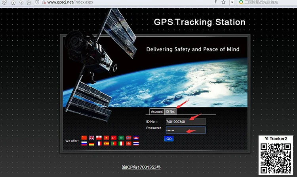The height and width of the screenshot is (177, 297).
Task: Choose the Norway flag language
Action: (129, 138)
